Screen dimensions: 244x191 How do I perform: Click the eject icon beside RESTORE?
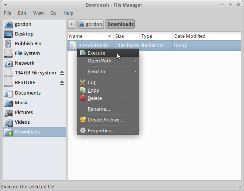point(62,83)
